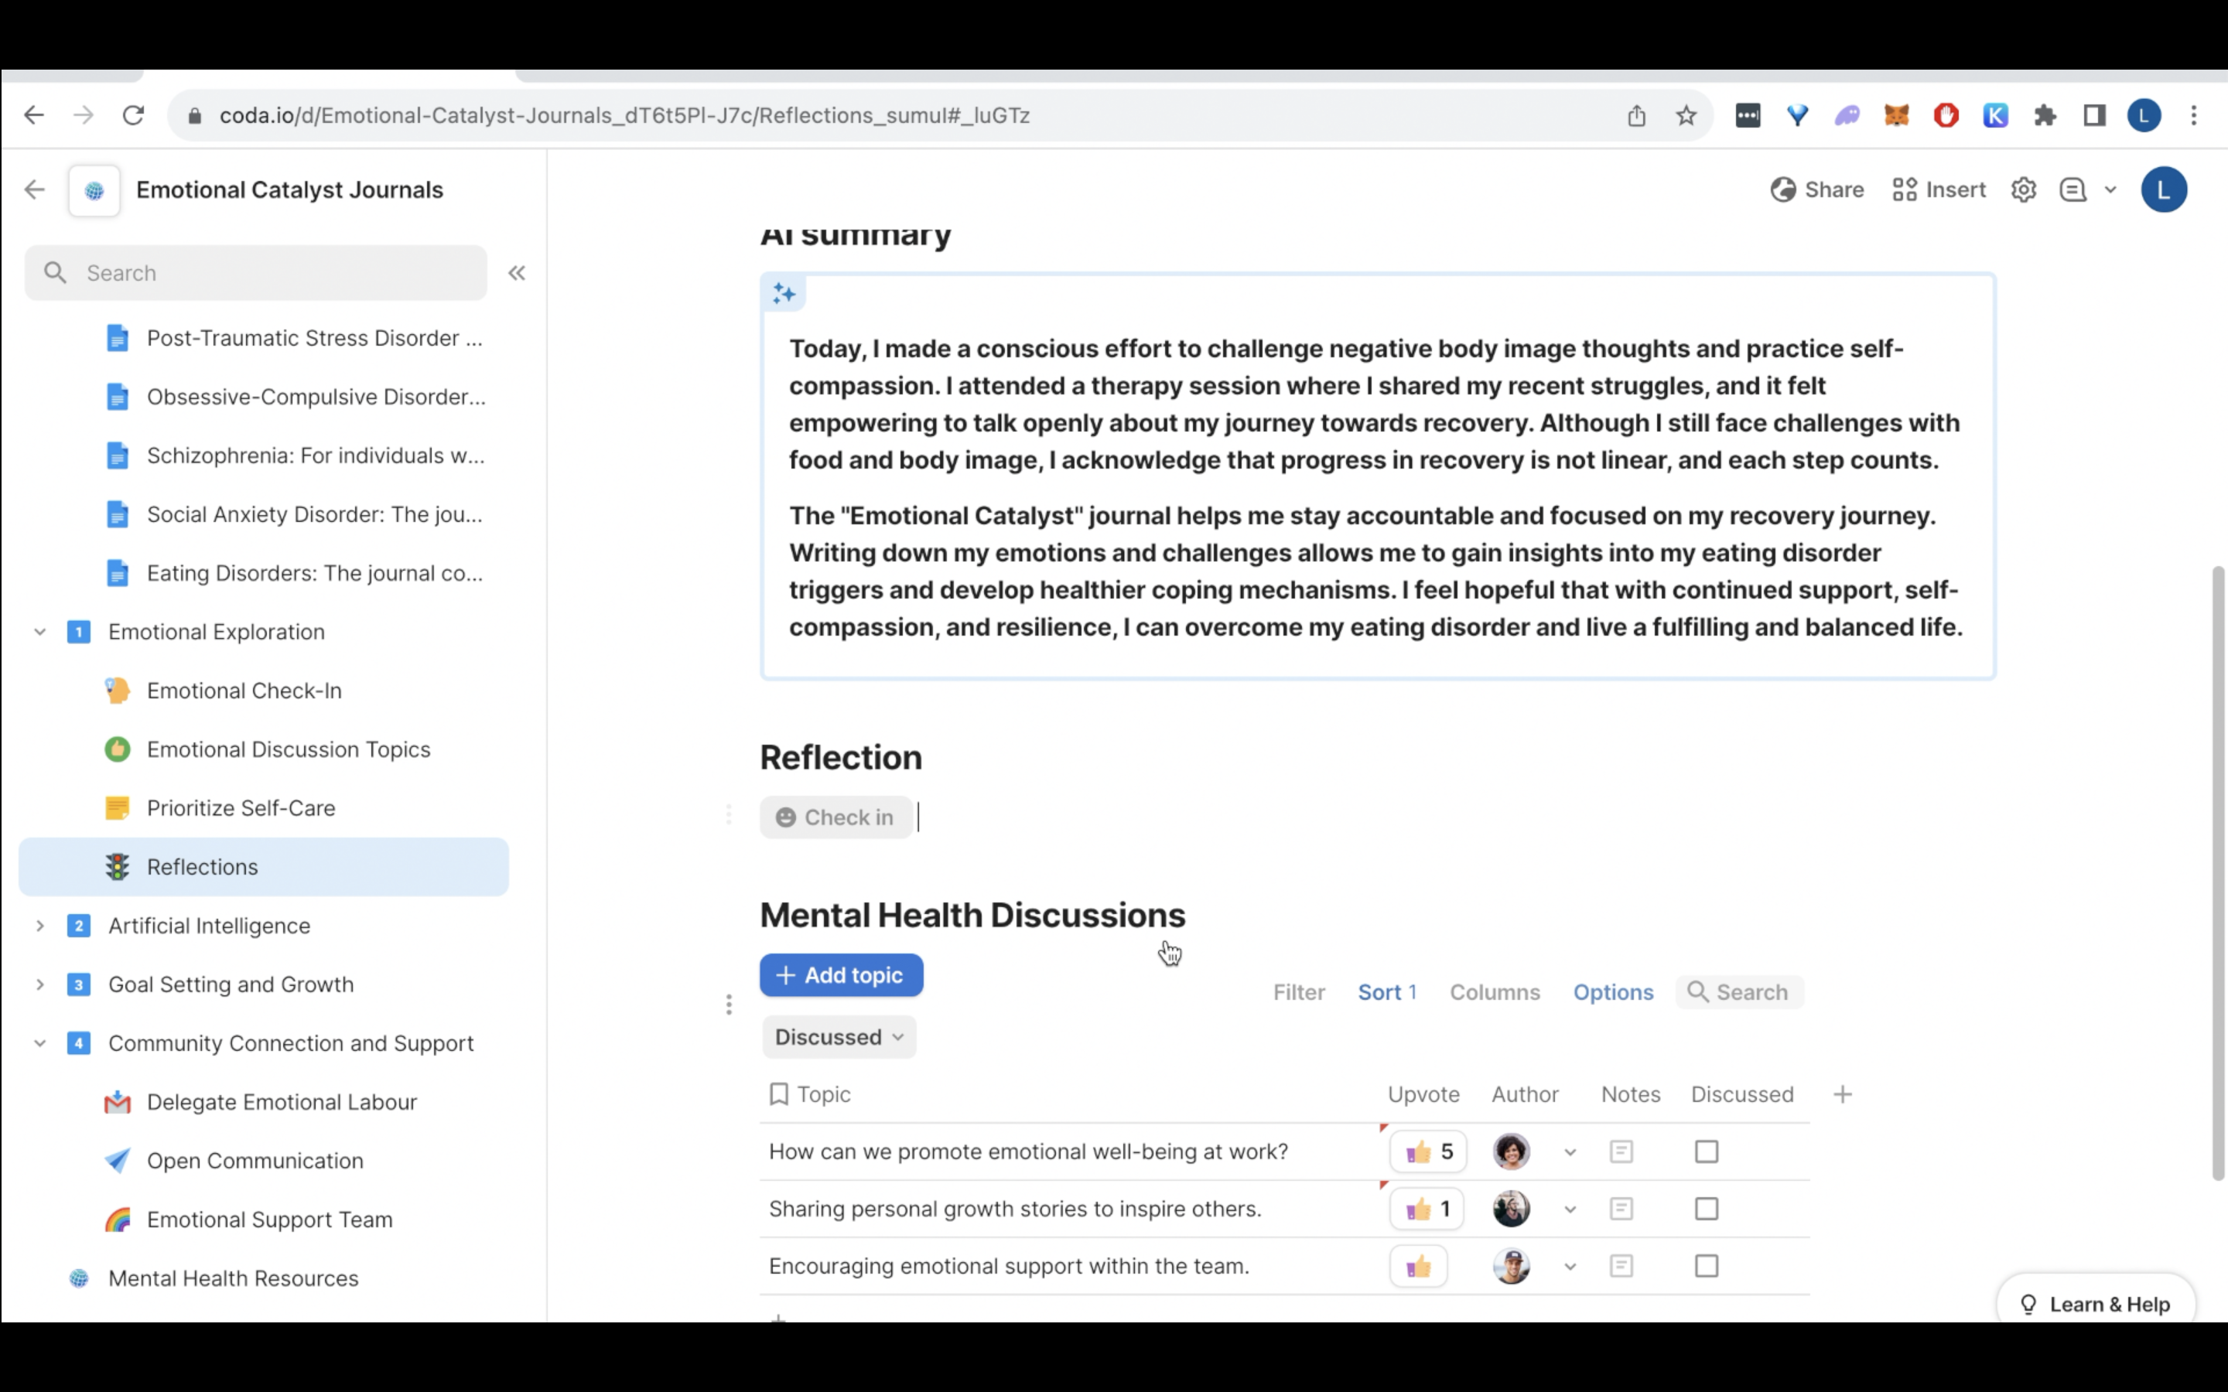Bookmark this page with the star icon

[x=1686, y=116]
